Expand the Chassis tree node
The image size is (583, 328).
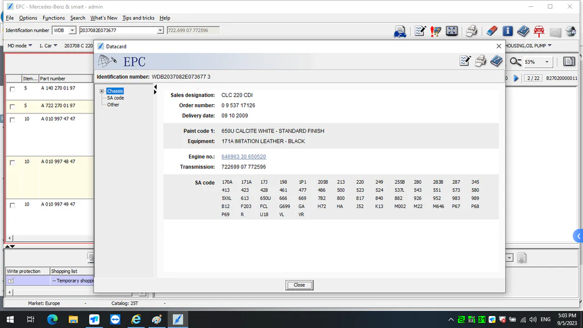pos(102,91)
